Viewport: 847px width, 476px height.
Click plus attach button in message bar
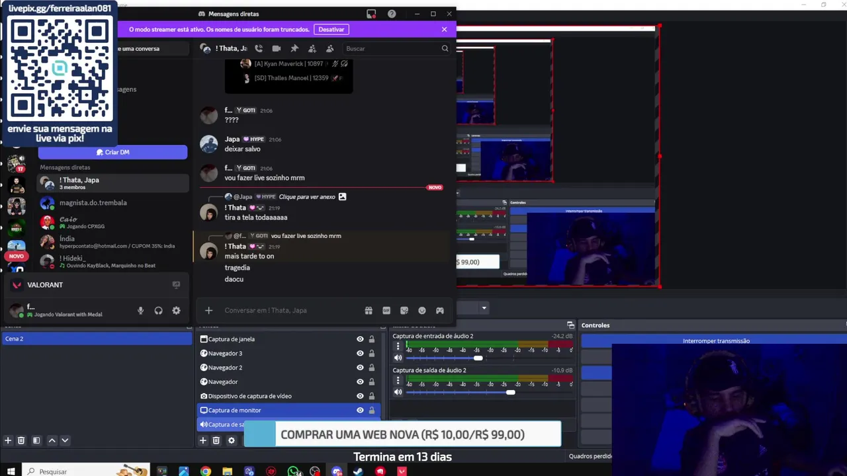[208, 311]
